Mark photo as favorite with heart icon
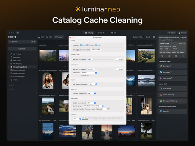 [162, 56]
